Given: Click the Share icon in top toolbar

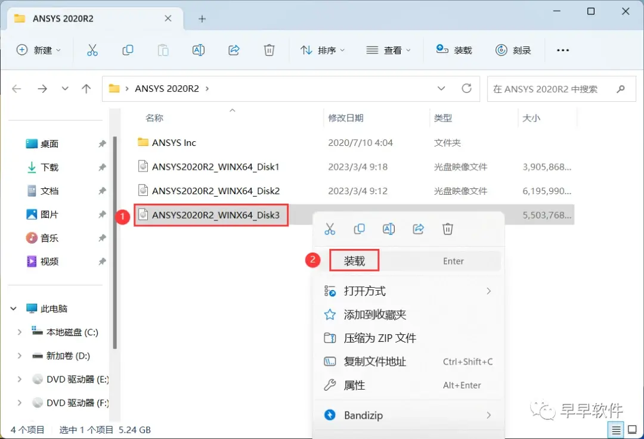Looking at the screenshot, I should pyautogui.click(x=234, y=50).
